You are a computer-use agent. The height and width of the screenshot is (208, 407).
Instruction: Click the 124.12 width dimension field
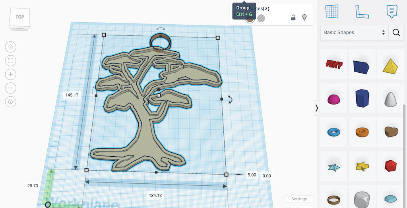[x=155, y=195]
